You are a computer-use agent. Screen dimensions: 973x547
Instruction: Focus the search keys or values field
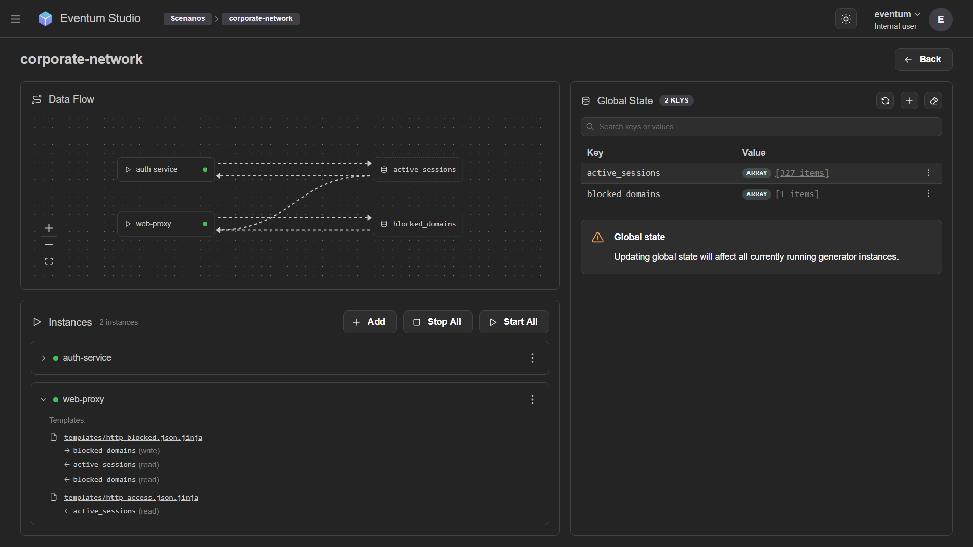pyautogui.click(x=761, y=127)
